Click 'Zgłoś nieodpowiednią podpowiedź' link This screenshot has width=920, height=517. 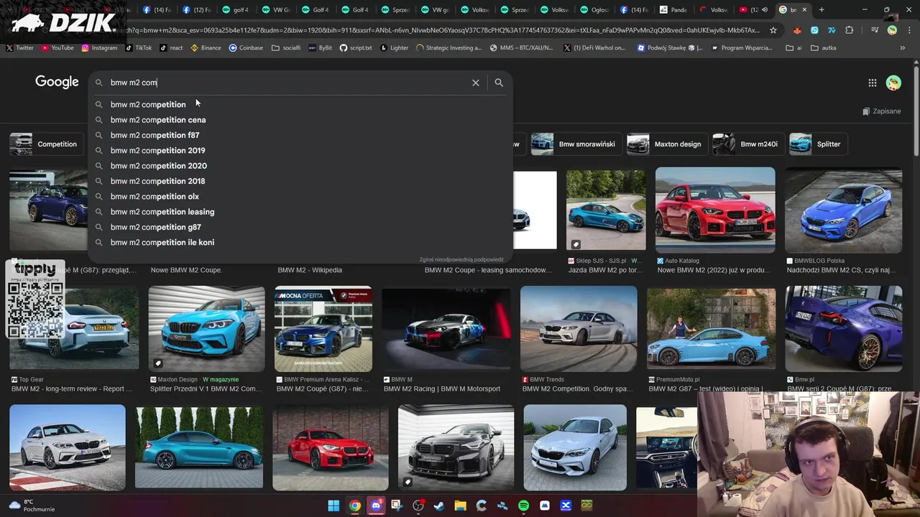pyautogui.click(x=461, y=259)
